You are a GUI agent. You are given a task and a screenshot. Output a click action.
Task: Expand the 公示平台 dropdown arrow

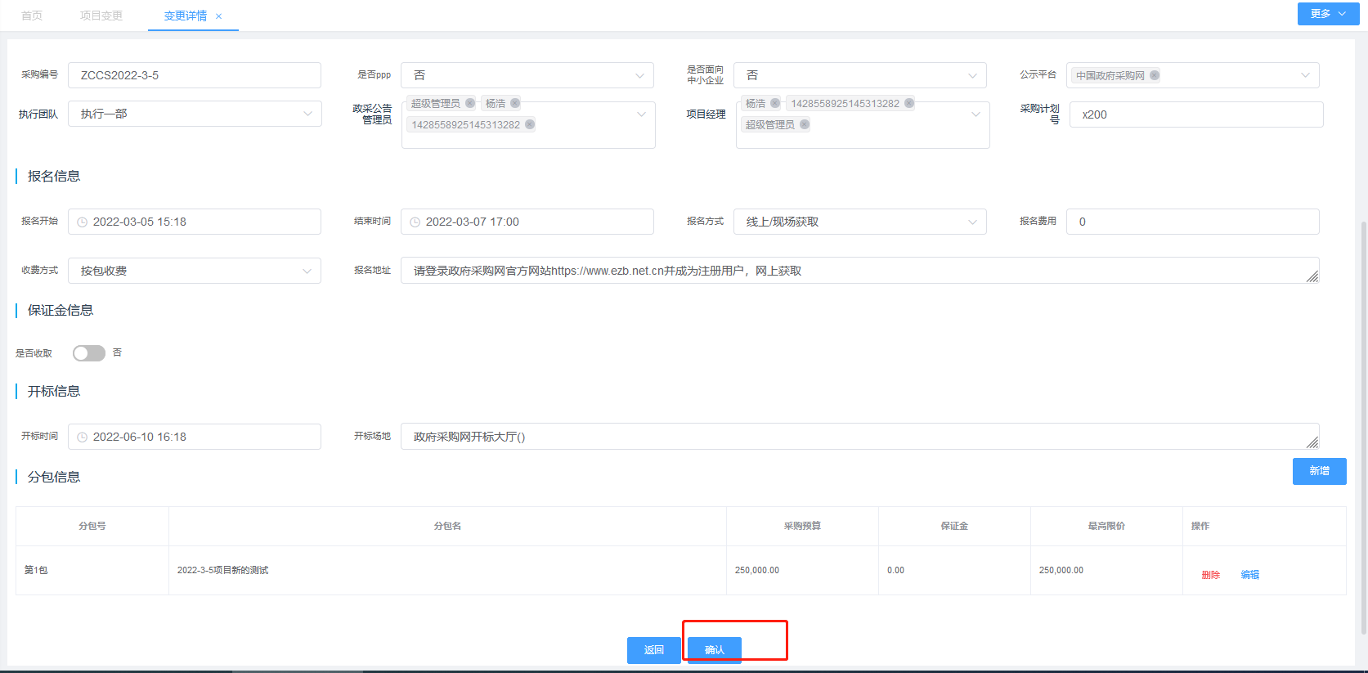pyautogui.click(x=1305, y=75)
